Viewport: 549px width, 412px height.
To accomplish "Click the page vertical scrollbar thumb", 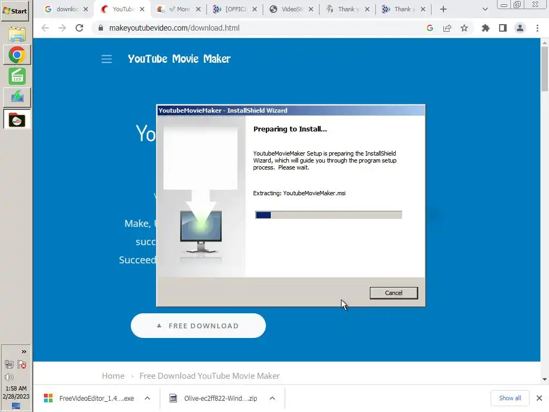I will [545, 69].
